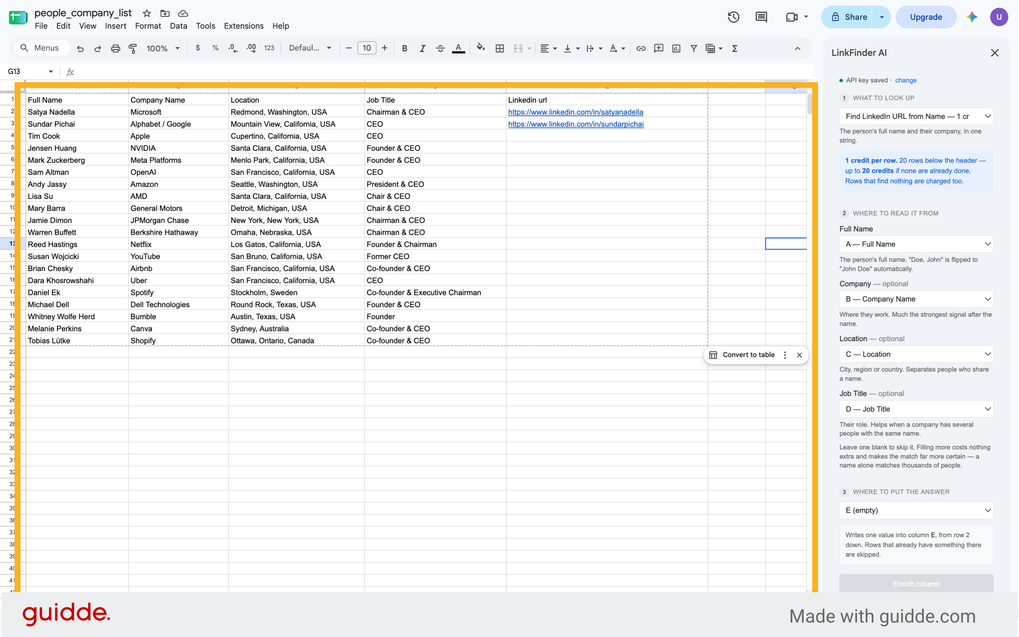Increase font size with the plus button
The height and width of the screenshot is (637, 1019).
click(384, 48)
